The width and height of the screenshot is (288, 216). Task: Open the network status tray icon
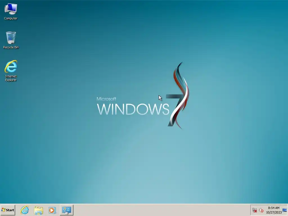point(254,210)
